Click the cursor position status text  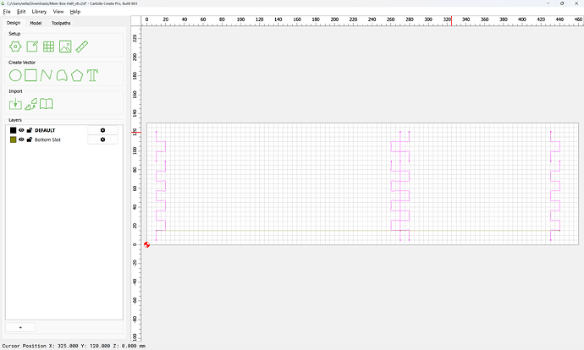[x=74, y=346]
